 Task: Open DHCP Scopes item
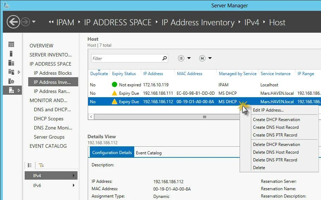tap(49, 119)
